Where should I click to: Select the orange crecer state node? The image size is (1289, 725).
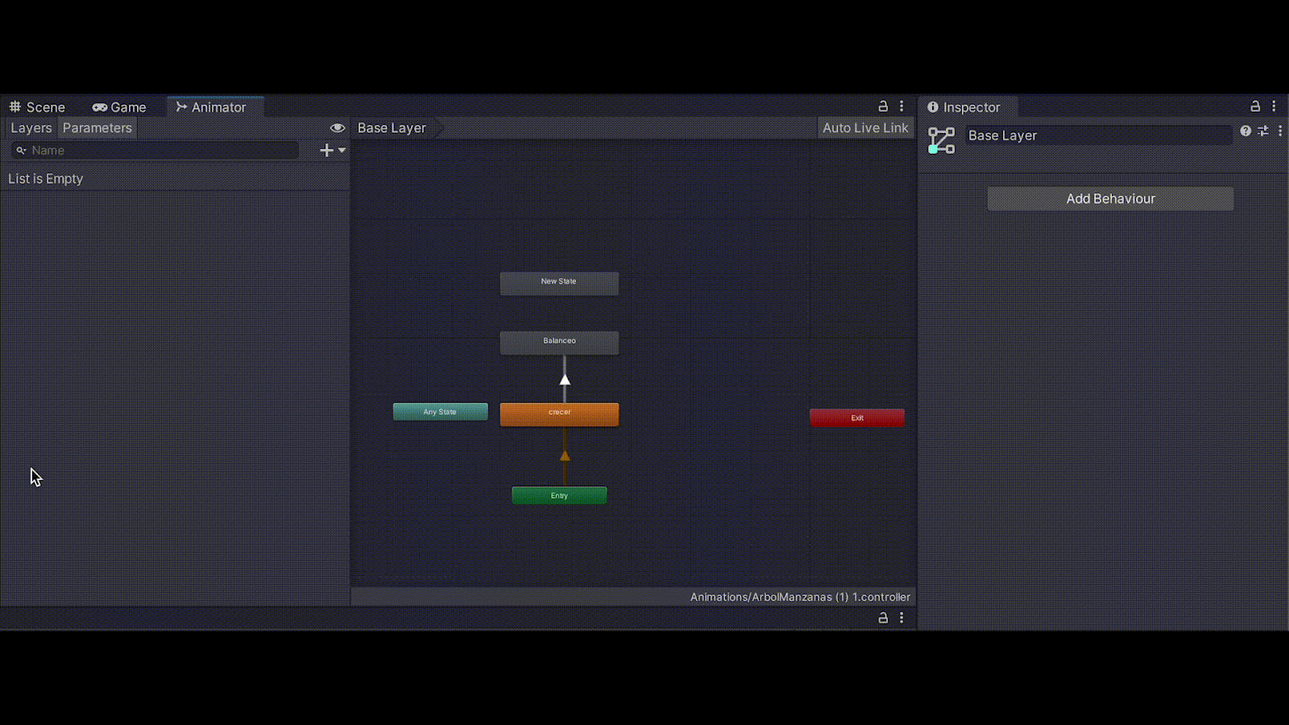click(559, 414)
